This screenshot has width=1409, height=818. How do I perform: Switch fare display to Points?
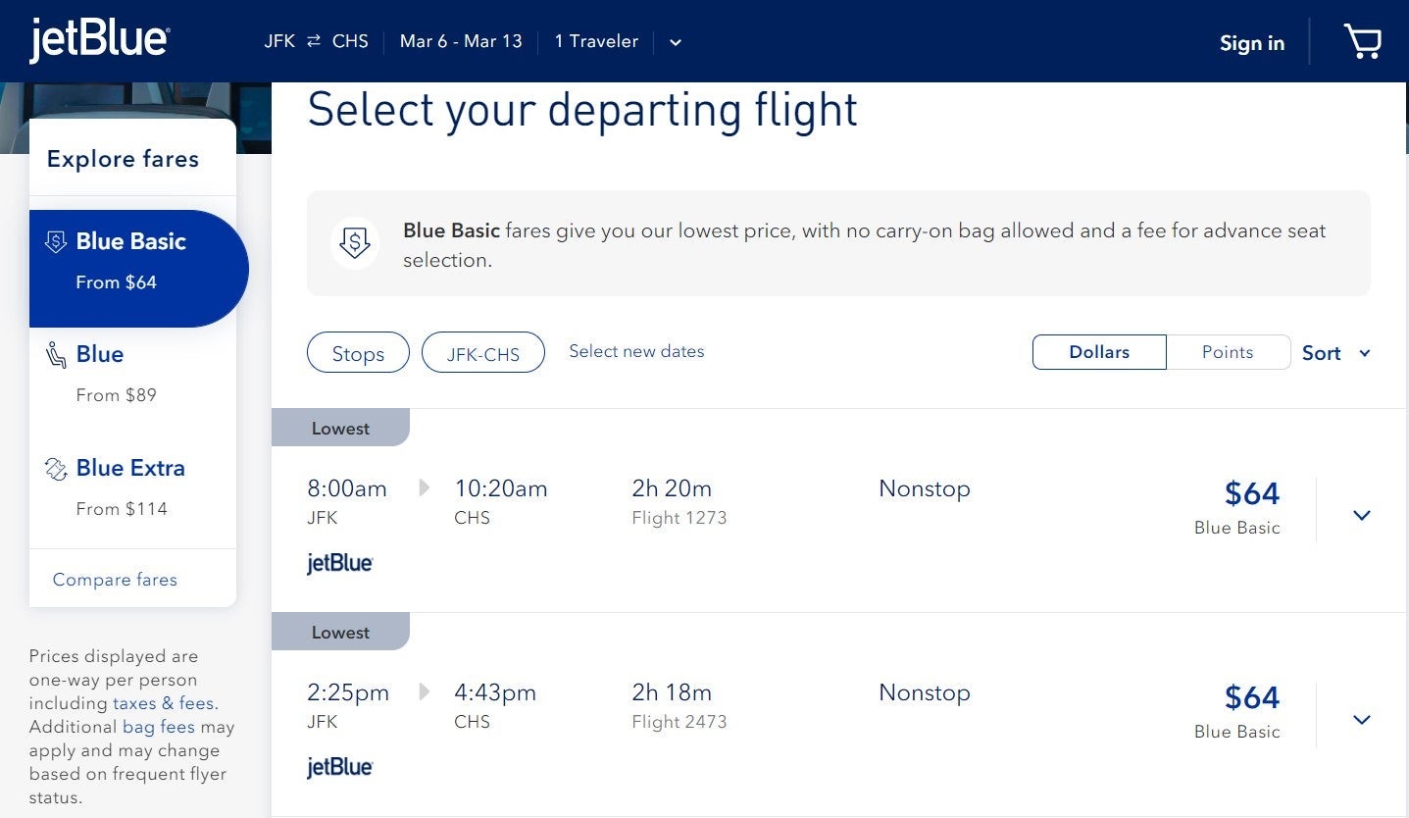[1228, 352]
